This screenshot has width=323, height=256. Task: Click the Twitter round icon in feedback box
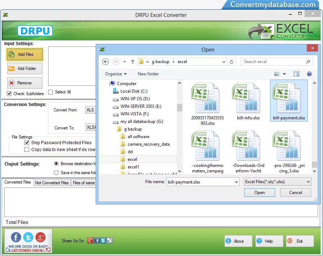click(28, 237)
